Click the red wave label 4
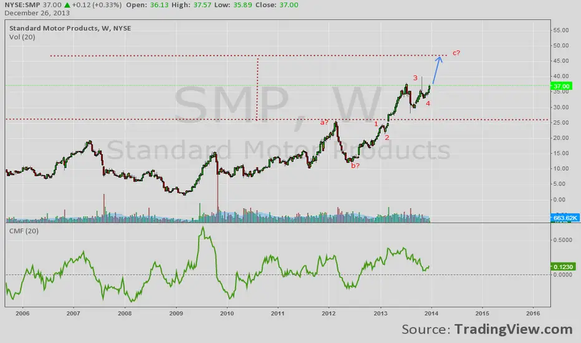The height and width of the screenshot is (343, 581). tap(428, 104)
